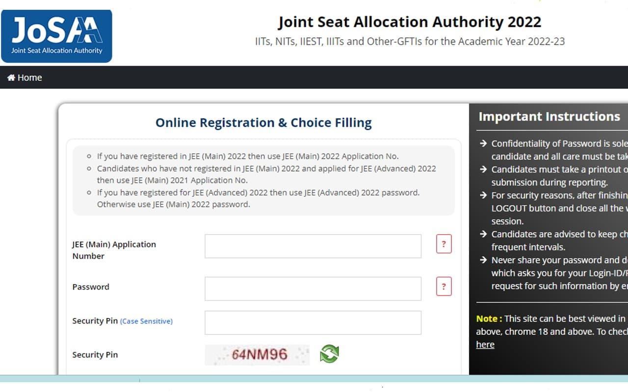This screenshot has height=392, width=628.
Task: Click into the Password input box
Action: (x=313, y=289)
